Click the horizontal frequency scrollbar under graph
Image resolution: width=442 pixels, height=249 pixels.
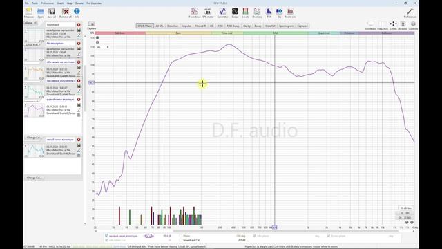point(286,231)
